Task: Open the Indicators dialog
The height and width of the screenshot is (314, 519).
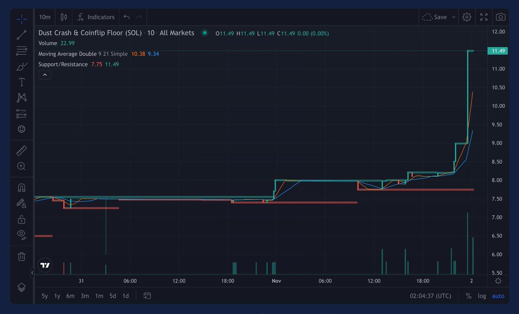Action: [96, 17]
